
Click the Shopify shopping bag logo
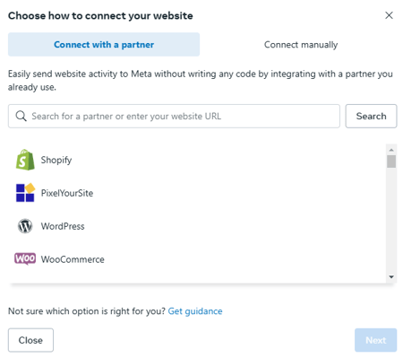25,160
